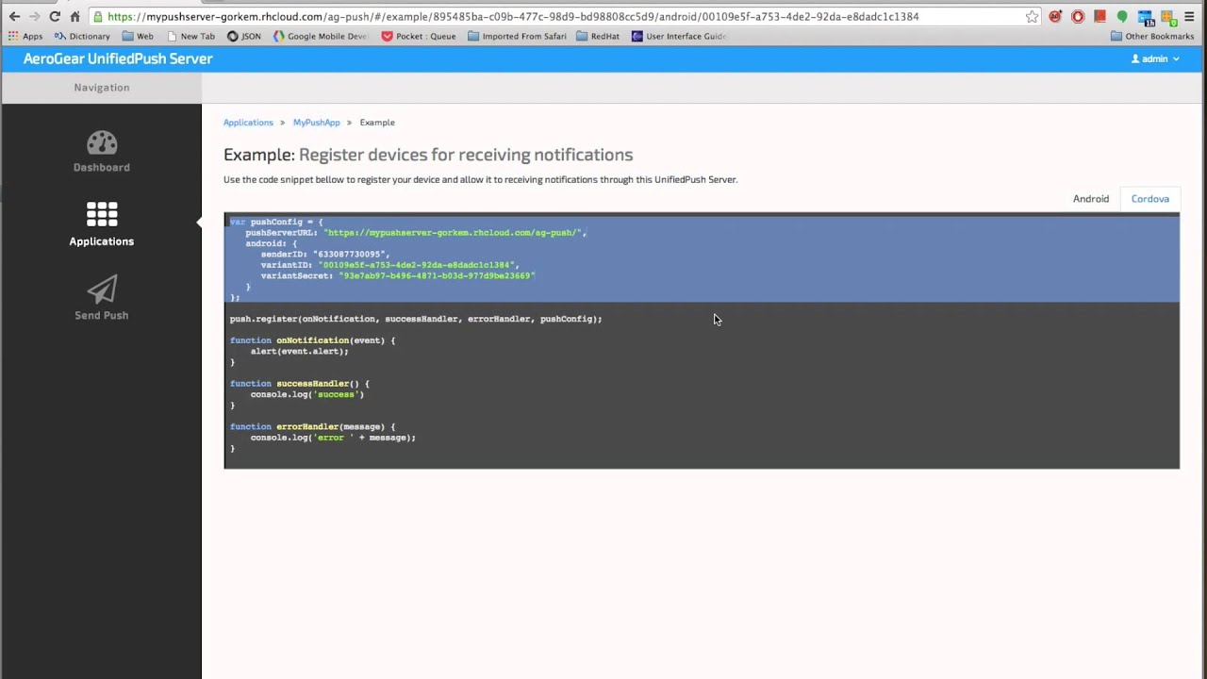
Task: Click the browser home icon
Action: coord(74,16)
